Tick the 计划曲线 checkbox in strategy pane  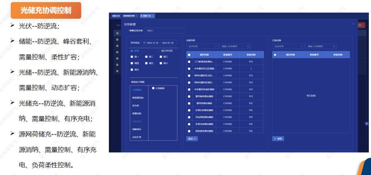click(153, 88)
